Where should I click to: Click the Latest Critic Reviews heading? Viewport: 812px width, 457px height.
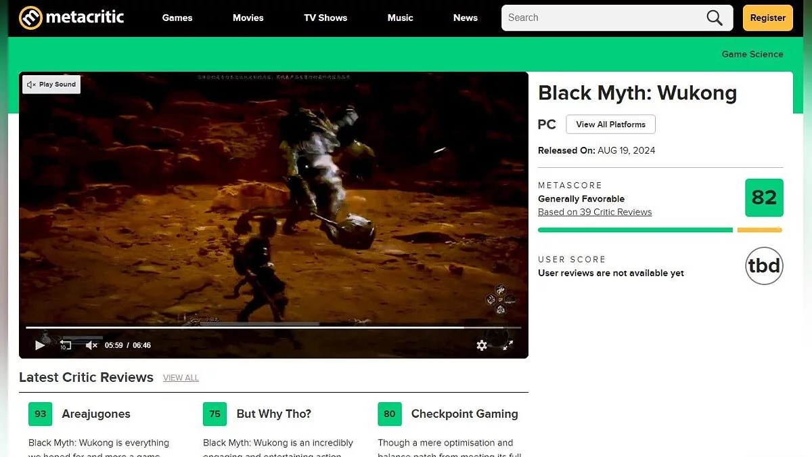[x=86, y=378]
